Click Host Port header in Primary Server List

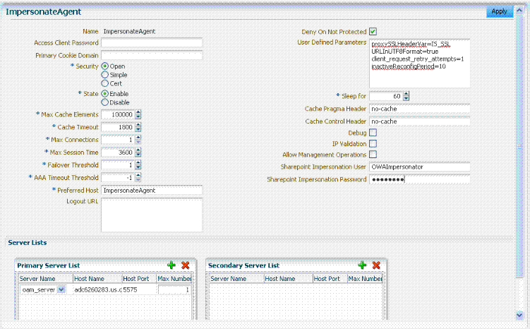click(x=139, y=279)
